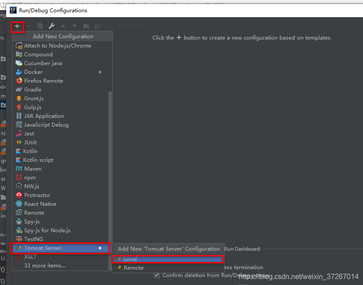Screen dimensions: 363x285
Task: Click the Cucumber java icon
Action: tap(19, 63)
